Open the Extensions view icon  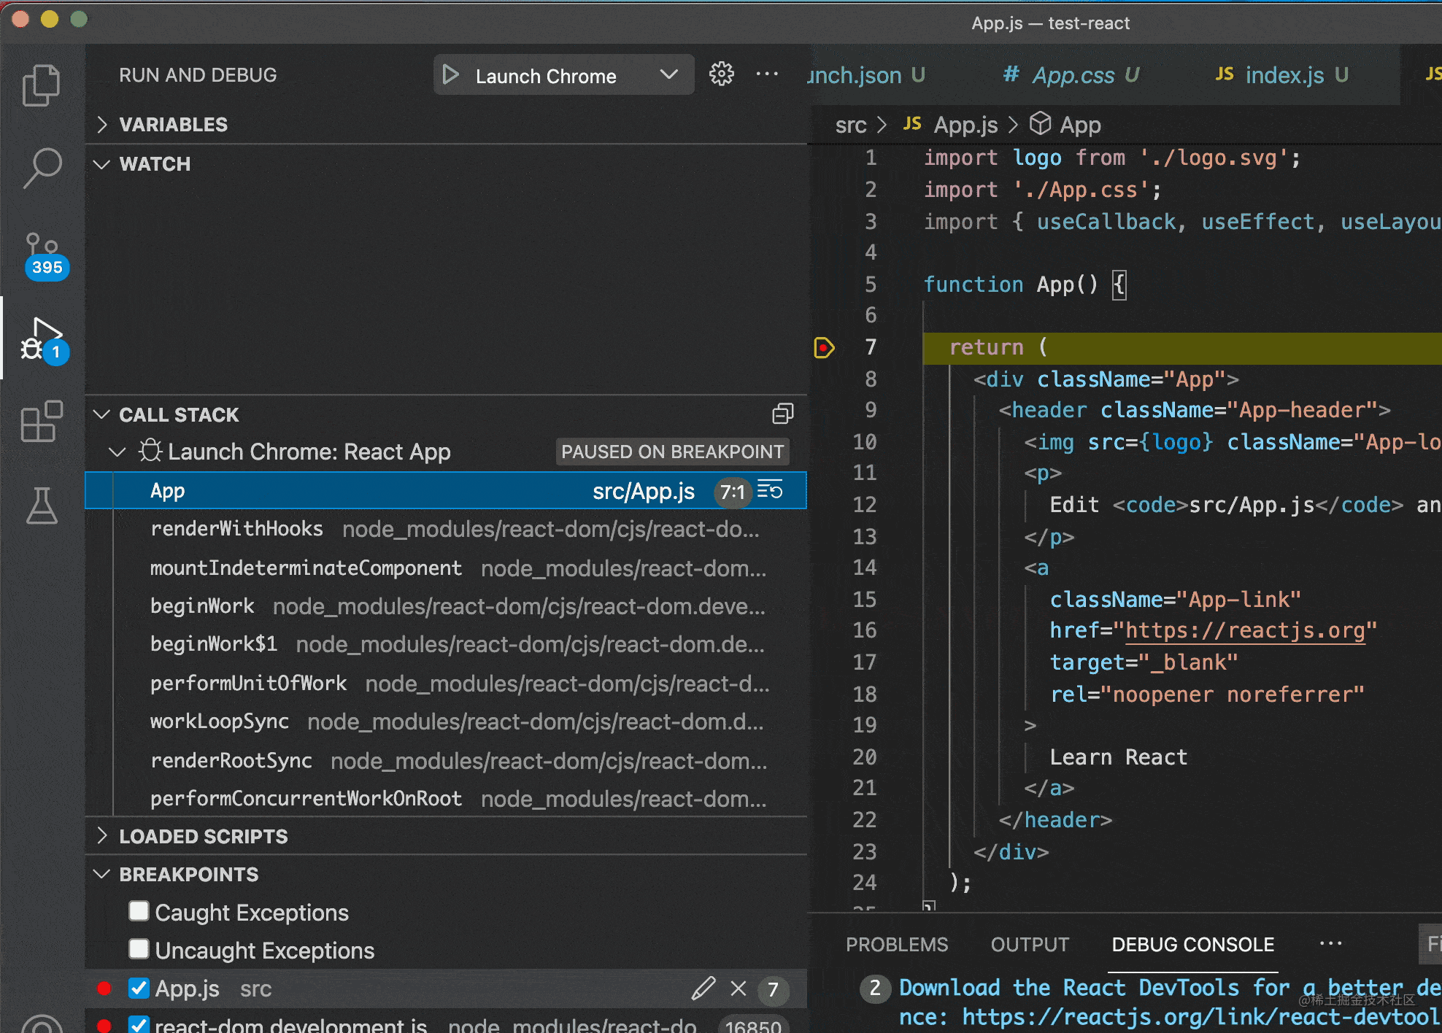(x=42, y=421)
